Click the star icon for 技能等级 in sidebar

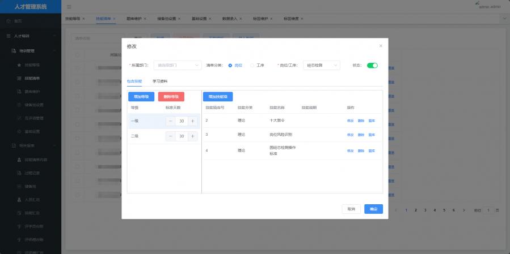tap(19, 65)
